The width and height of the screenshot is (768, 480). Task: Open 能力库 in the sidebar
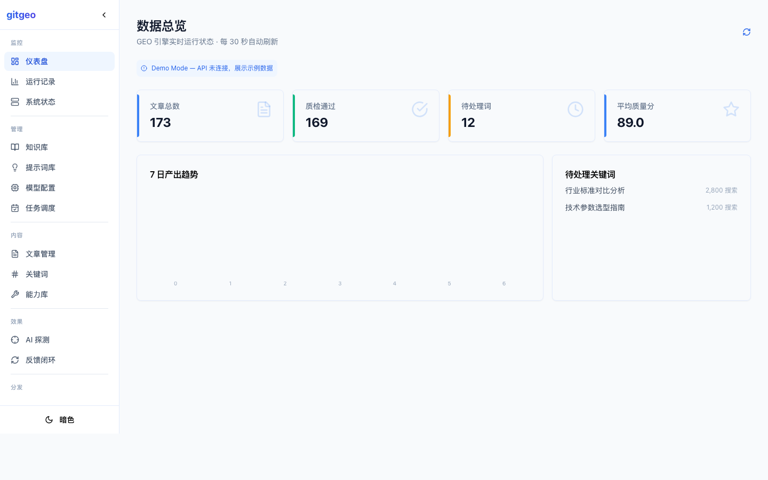(x=59, y=294)
